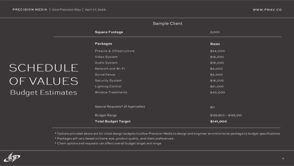The width and height of the screenshot is (294, 166).
Task: Click the SCHEDULE OF VALUES title
Action: [x=44, y=74]
